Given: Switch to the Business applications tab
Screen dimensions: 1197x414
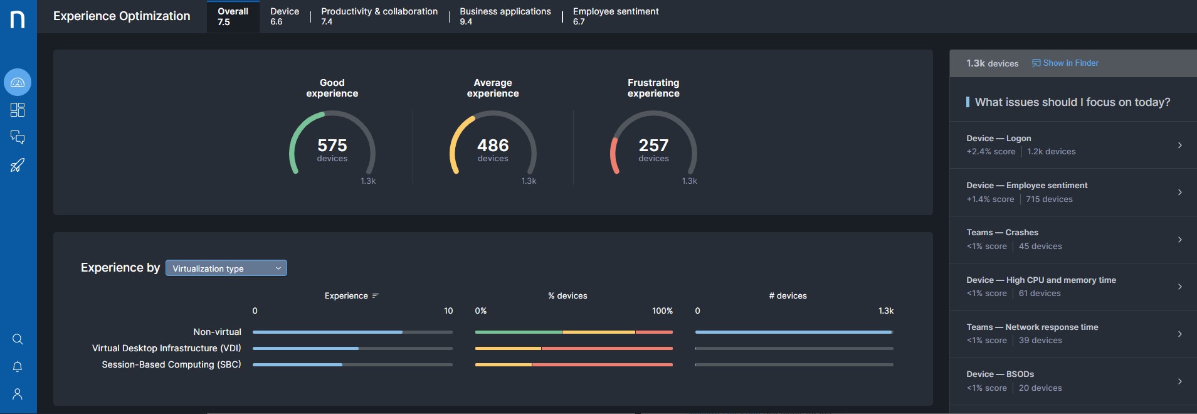Looking at the screenshot, I should pyautogui.click(x=505, y=16).
